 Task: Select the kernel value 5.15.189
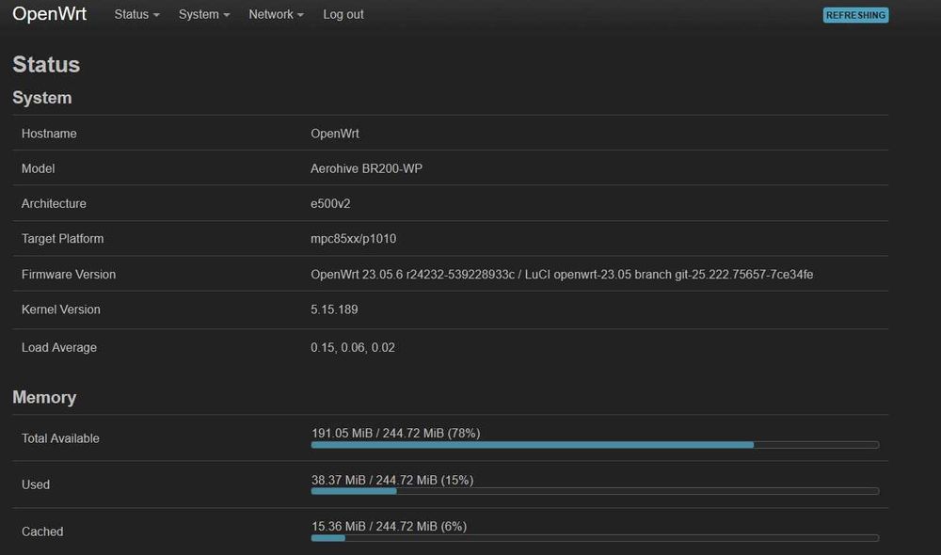click(x=334, y=309)
